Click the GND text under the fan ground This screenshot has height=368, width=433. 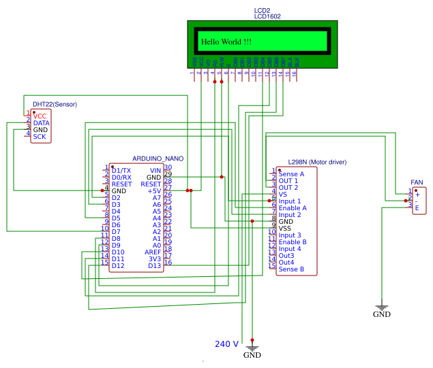tap(382, 314)
